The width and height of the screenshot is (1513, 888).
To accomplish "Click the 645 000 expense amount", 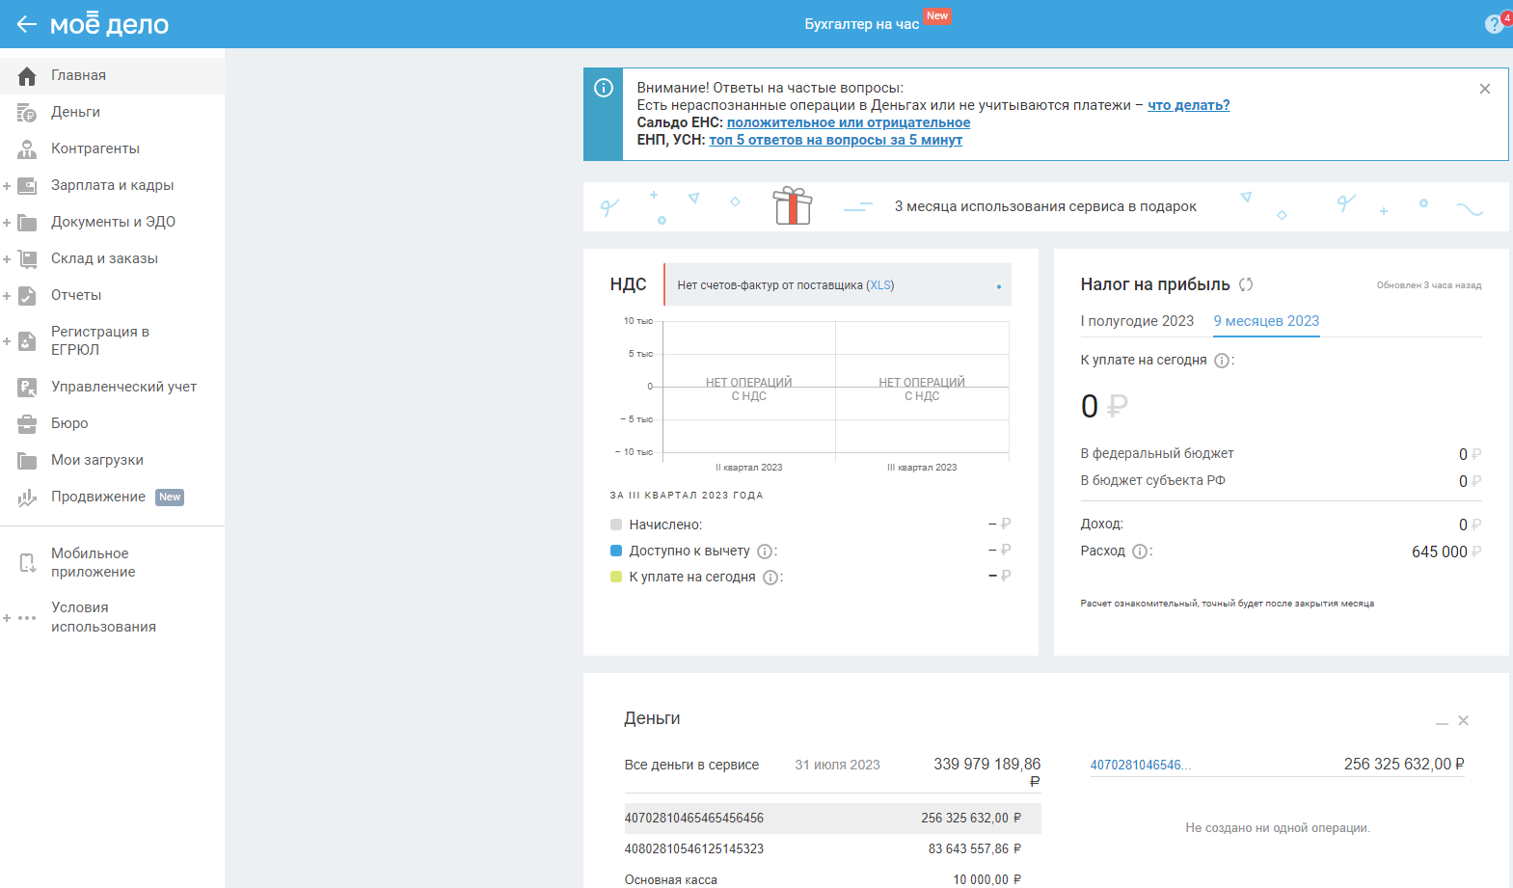I will coord(1440,552).
